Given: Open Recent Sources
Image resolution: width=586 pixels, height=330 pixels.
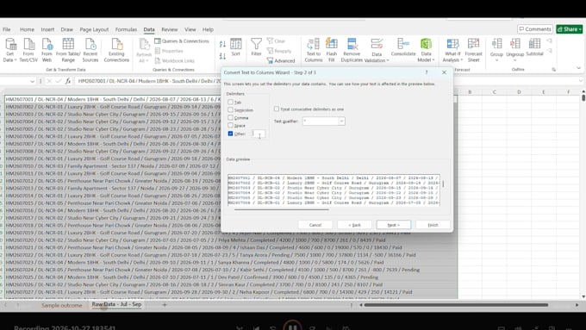Looking at the screenshot, I should tap(90, 50).
